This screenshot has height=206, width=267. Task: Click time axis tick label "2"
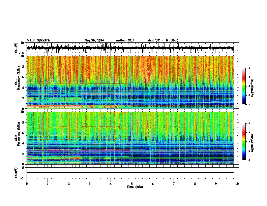(69, 184)
